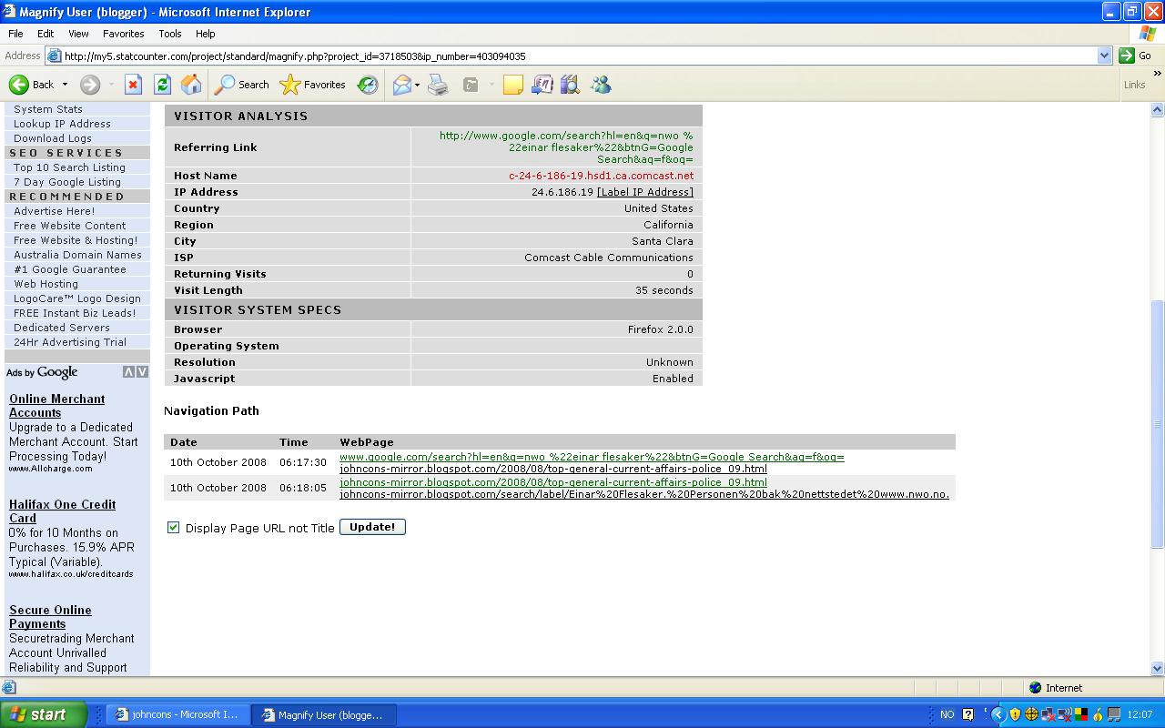Open the Label IP Address link

pyautogui.click(x=645, y=192)
